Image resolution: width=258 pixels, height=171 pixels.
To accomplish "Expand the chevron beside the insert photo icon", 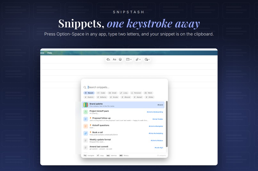I will coord(149,60).
